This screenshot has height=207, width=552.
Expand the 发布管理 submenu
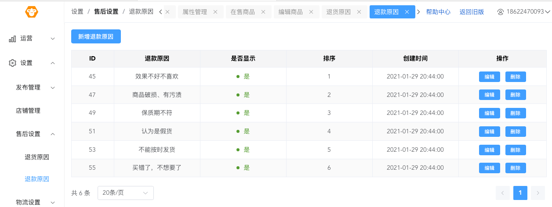tap(35, 88)
